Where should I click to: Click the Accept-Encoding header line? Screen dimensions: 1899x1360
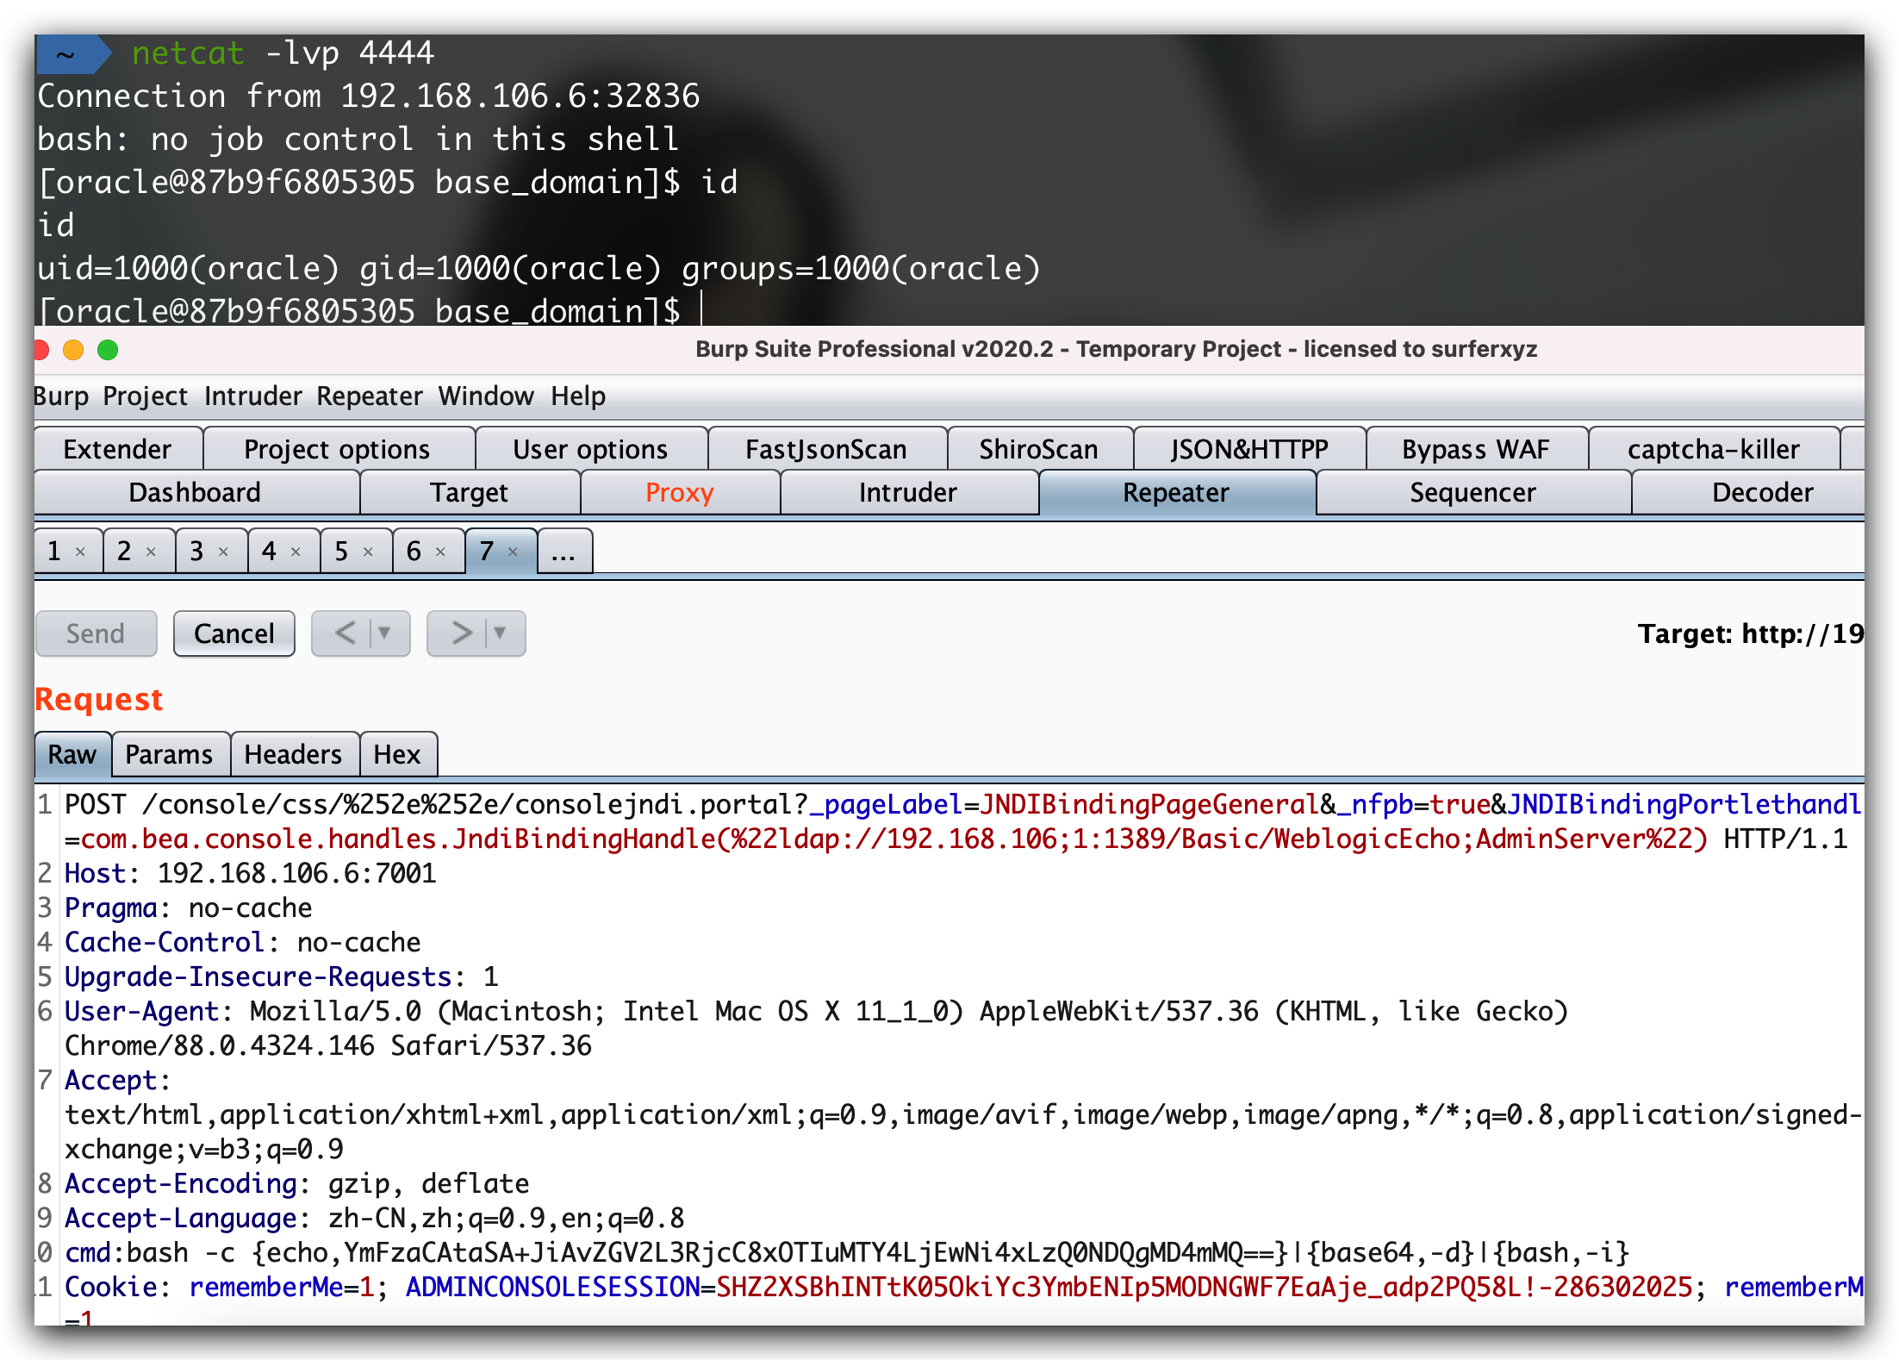point(297,1183)
